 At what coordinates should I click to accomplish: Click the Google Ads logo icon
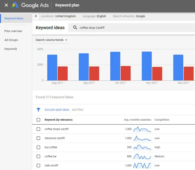pos(15,5)
